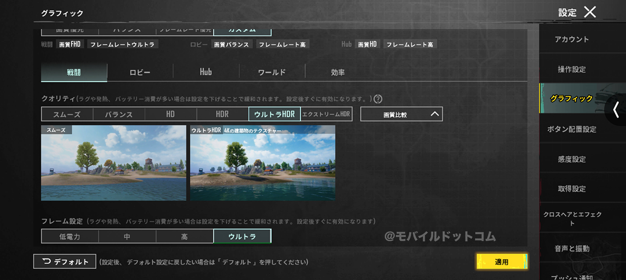Choose HD graphics quality option

tap(170, 114)
